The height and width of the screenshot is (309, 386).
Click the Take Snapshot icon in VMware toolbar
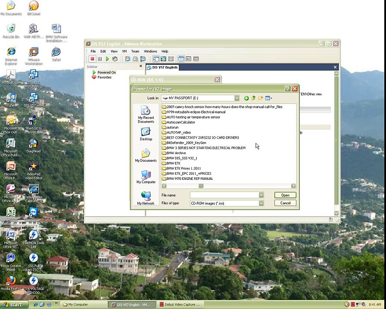click(x=127, y=59)
